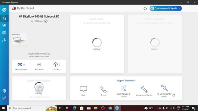Image resolution: width=198 pixels, height=111 pixels.
Task: Open the Home dashboard sidebar icon
Action: 4,18
